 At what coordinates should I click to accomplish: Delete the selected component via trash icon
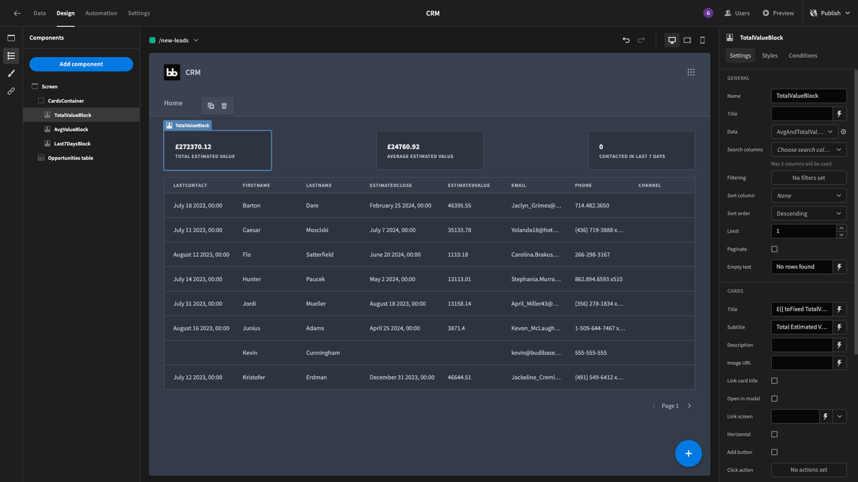pos(224,106)
